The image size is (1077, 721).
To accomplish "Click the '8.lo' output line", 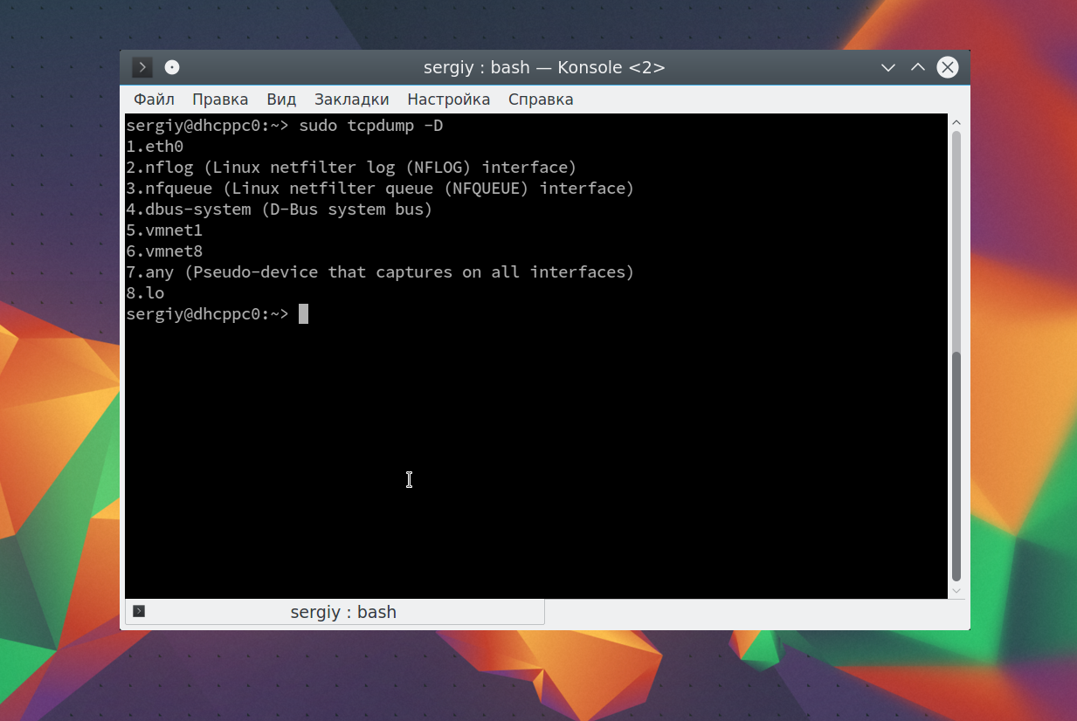I will point(145,293).
